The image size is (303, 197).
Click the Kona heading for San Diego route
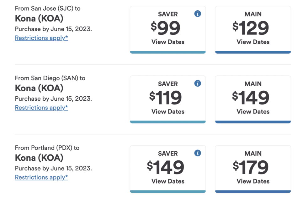(x=39, y=88)
